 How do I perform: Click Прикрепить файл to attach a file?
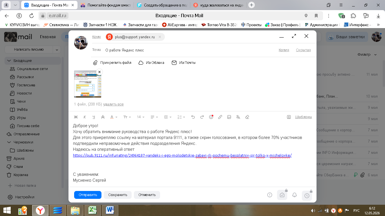[112, 63]
